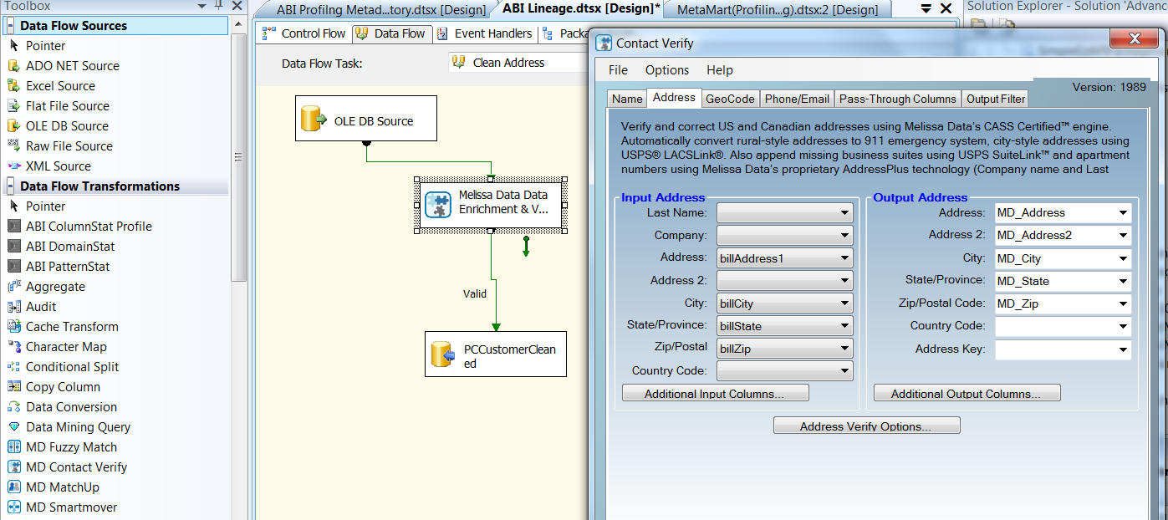Collapse the Data Flow Transformations section

[x=11, y=186]
